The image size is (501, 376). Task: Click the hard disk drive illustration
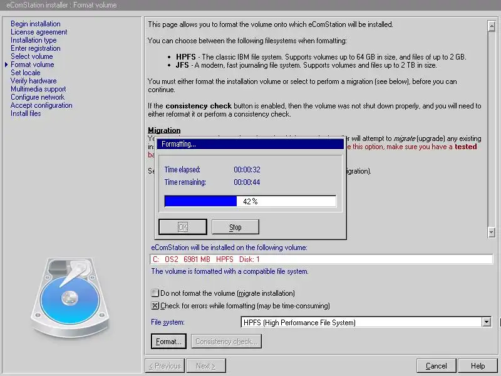(70, 297)
